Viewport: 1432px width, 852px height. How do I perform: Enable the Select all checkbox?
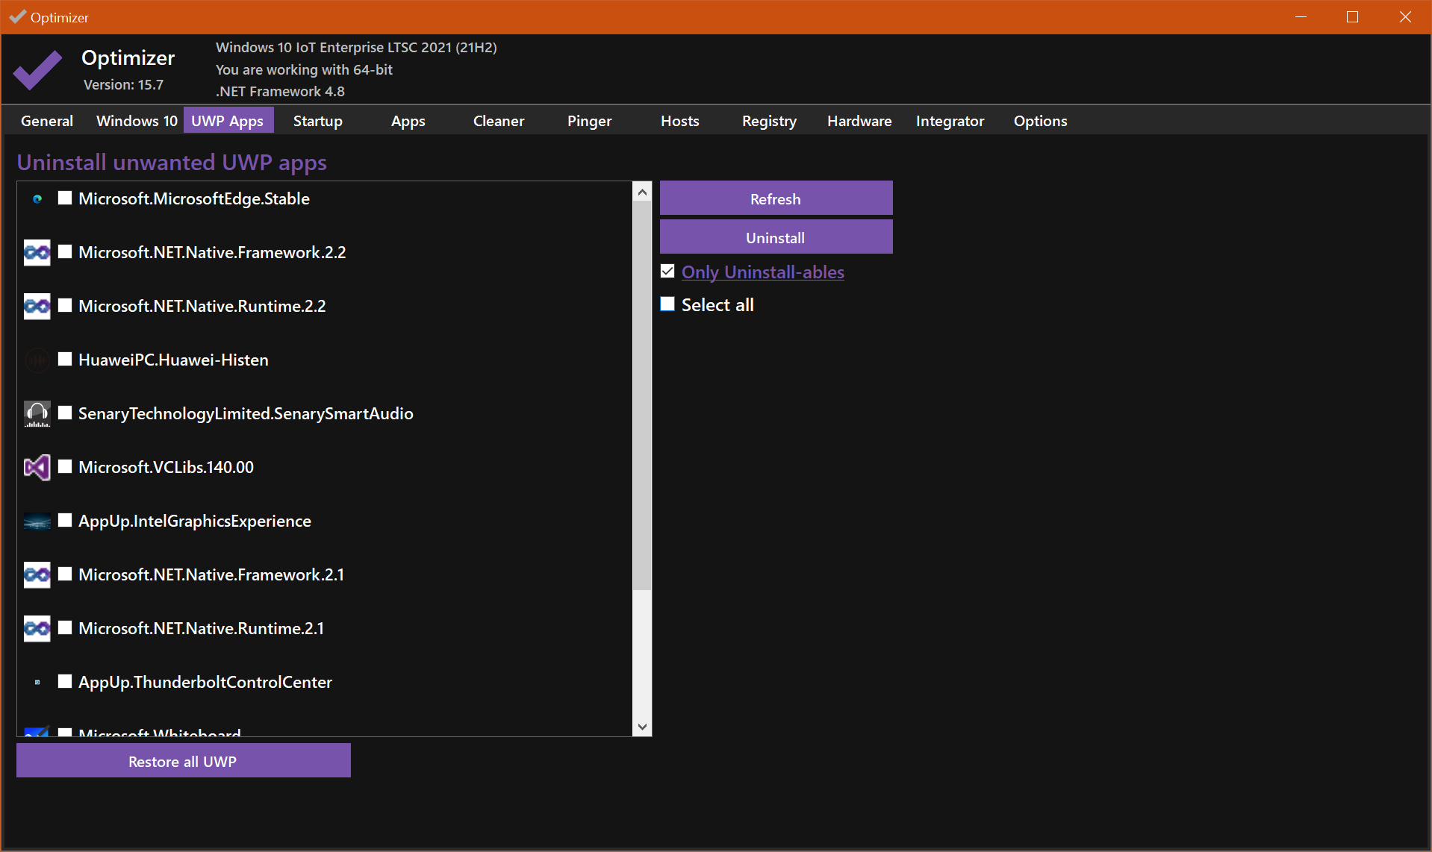pos(667,304)
